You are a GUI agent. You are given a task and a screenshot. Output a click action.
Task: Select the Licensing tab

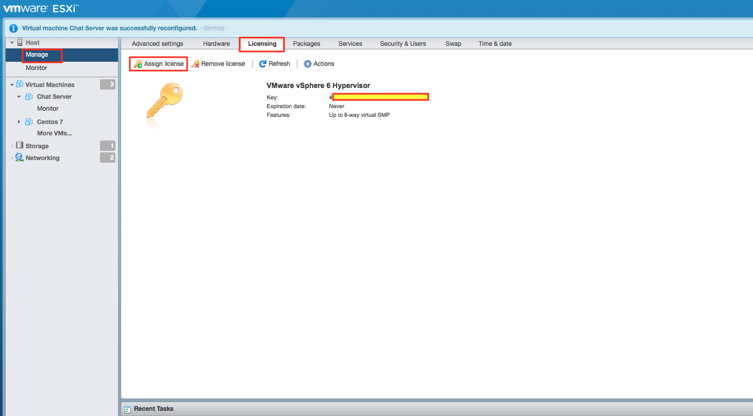[262, 44]
